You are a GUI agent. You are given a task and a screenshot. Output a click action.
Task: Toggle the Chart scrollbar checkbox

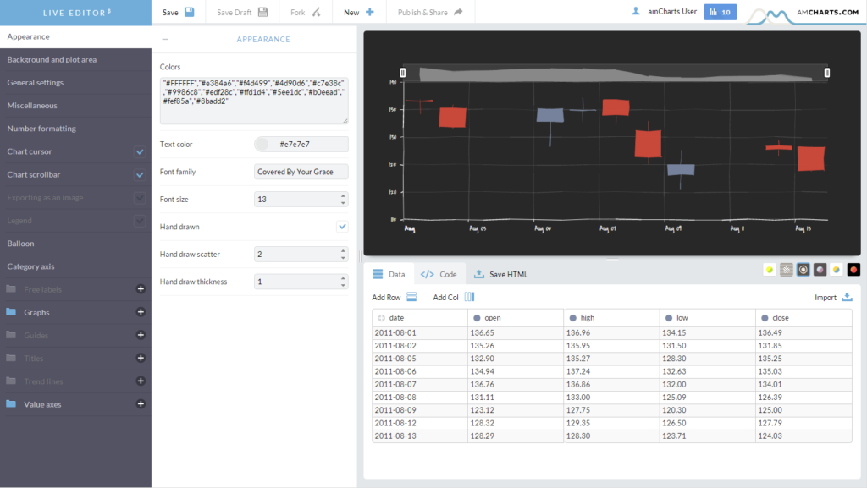click(x=140, y=174)
